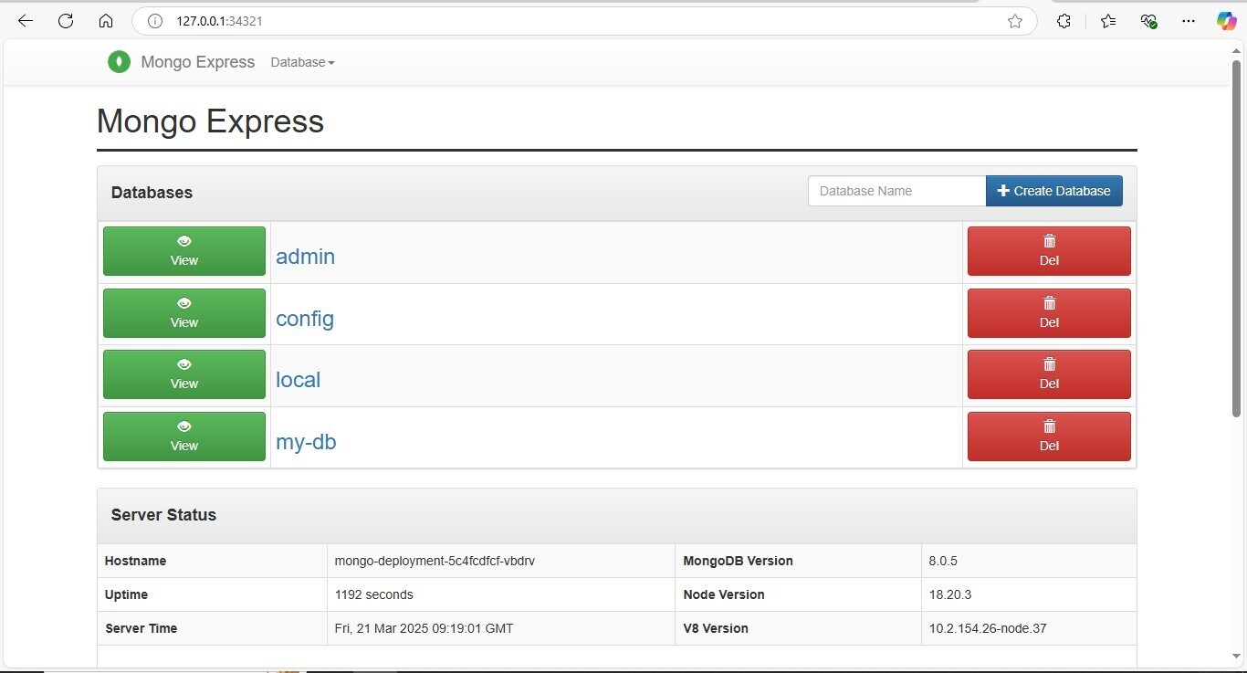The image size is (1247, 673).
Task: Click the Node Version label cell
Action: (798, 594)
